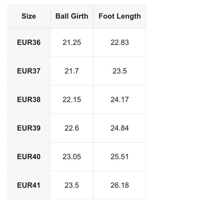Click foot length value 25.51

point(120,157)
